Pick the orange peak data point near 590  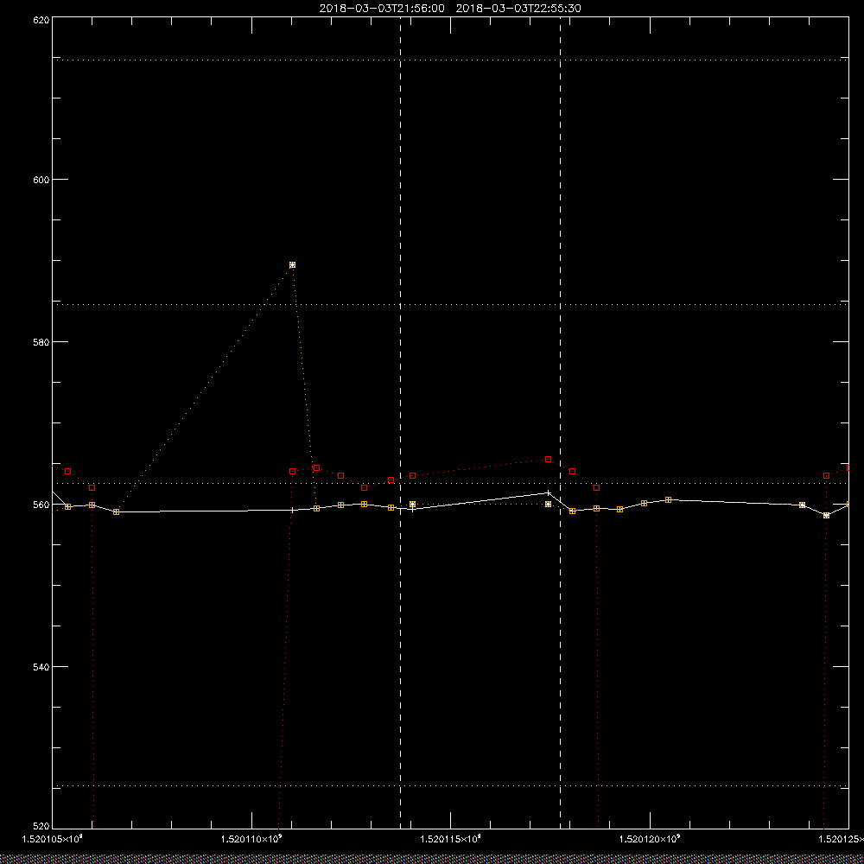[x=292, y=265]
